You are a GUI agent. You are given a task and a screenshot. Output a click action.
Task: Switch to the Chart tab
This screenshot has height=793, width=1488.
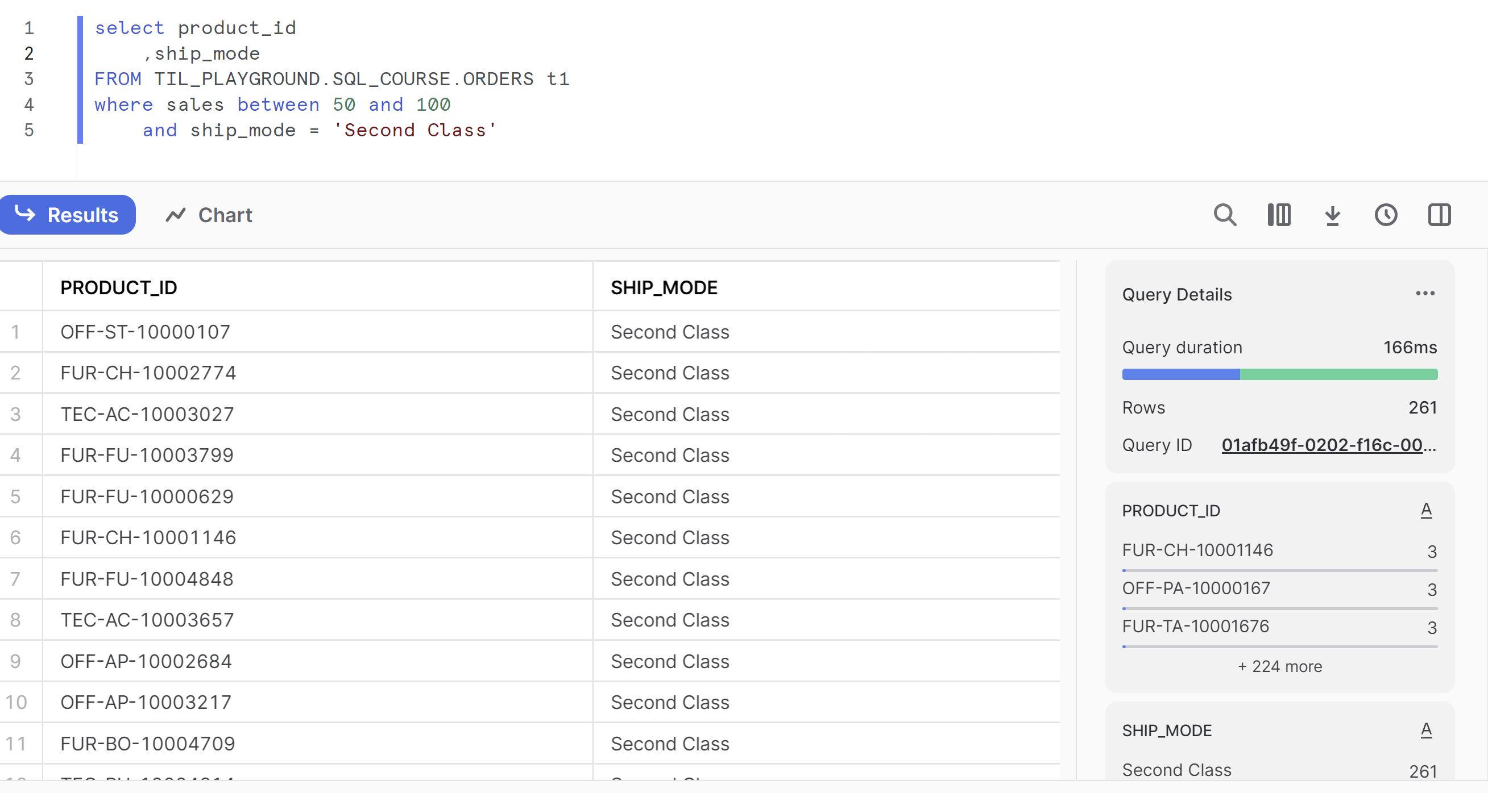tap(209, 215)
